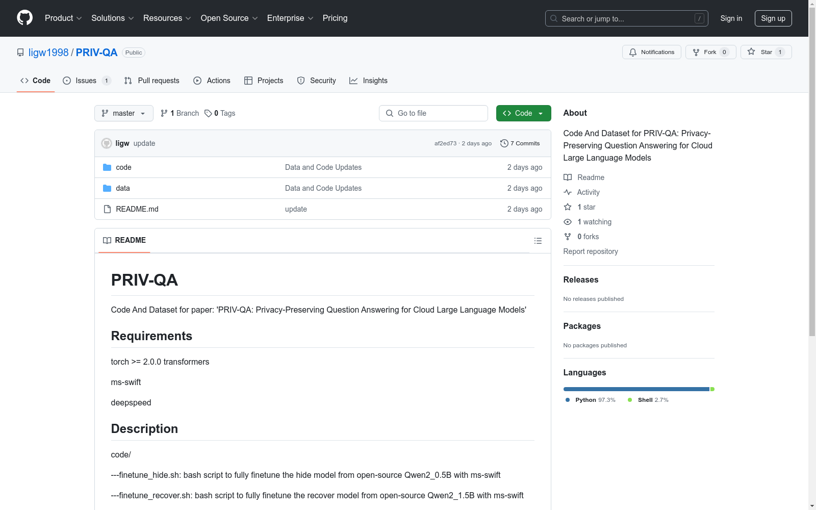Click the Fork icon button
The image size is (816, 510).
696,52
